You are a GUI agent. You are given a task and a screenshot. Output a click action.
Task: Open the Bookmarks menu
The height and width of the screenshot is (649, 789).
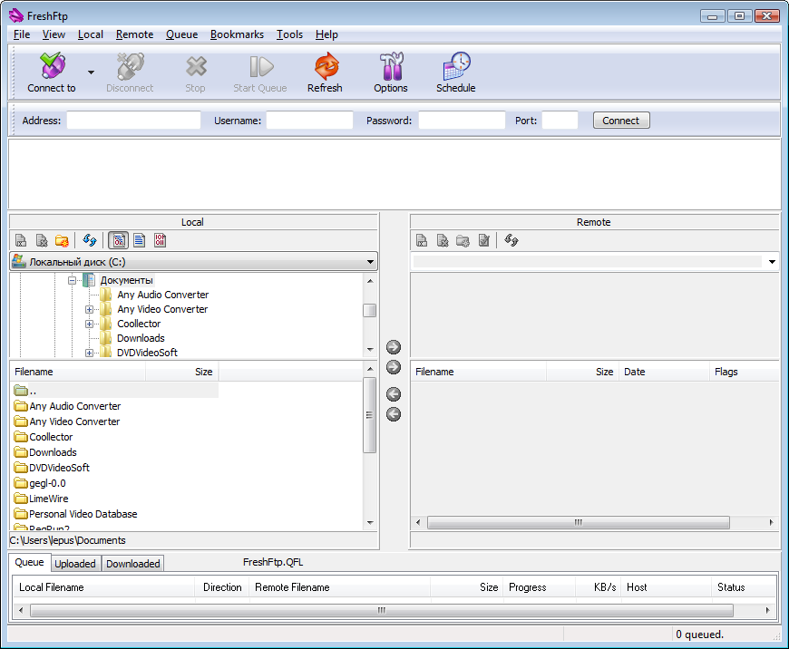(x=237, y=34)
